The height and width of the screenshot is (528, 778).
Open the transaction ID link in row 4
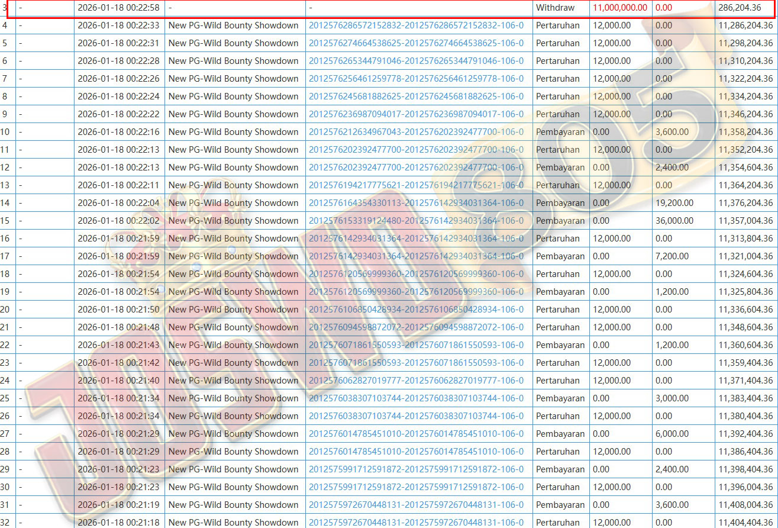click(x=416, y=25)
